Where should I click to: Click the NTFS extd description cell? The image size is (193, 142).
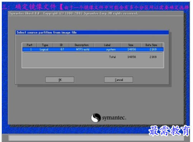[x=83, y=50]
